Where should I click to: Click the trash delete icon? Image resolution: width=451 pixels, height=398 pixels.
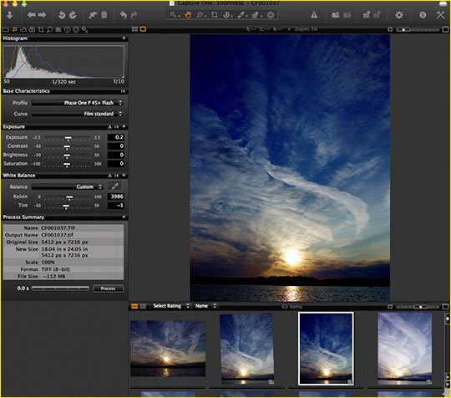(104, 15)
